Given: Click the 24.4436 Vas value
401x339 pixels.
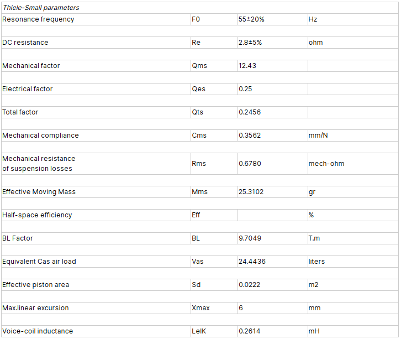Looking at the screenshot, I should (x=252, y=262).
